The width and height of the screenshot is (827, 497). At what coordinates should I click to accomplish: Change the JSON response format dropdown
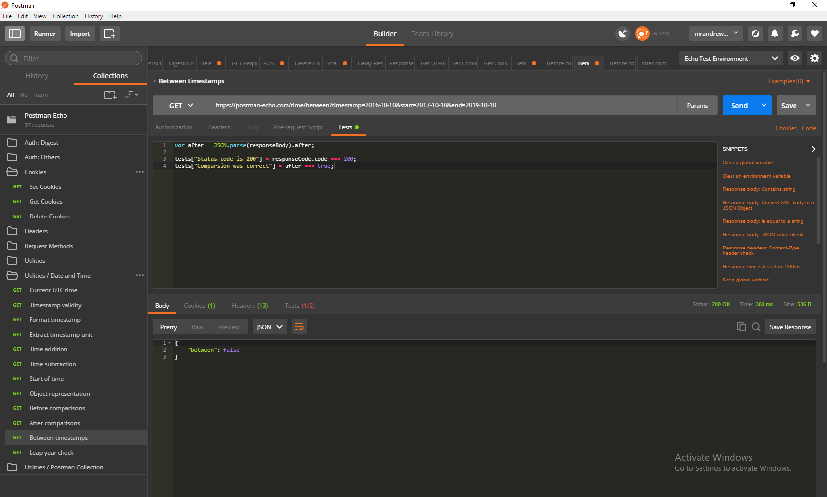tap(270, 327)
